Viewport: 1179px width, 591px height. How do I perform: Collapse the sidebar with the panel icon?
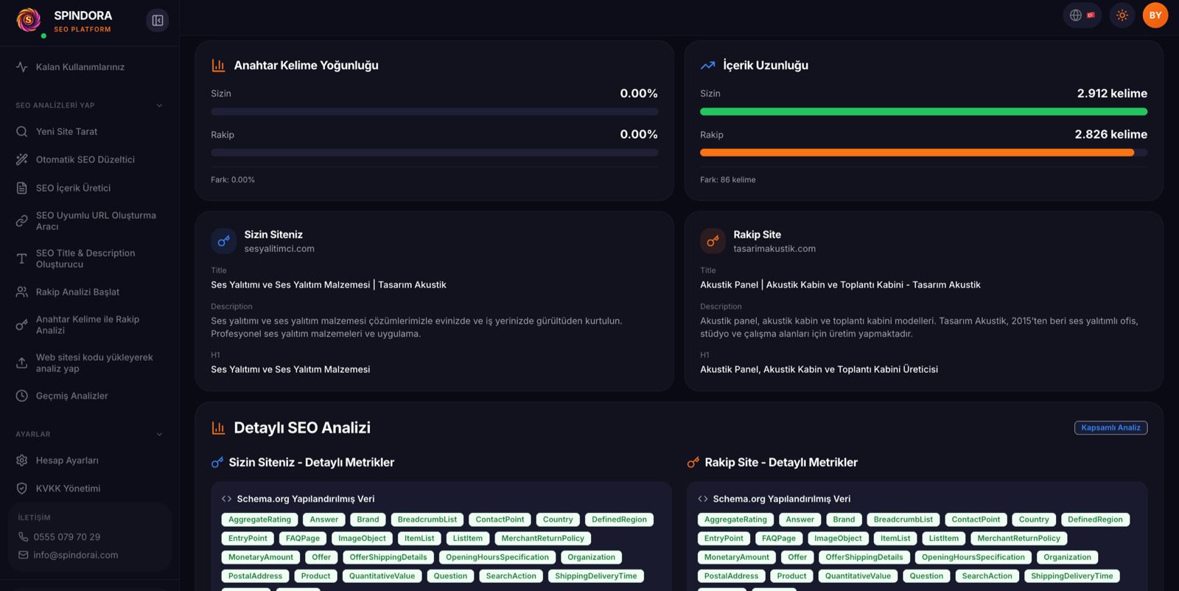click(157, 21)
